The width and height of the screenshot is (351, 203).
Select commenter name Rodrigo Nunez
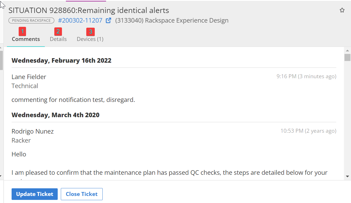pos(33,131)
